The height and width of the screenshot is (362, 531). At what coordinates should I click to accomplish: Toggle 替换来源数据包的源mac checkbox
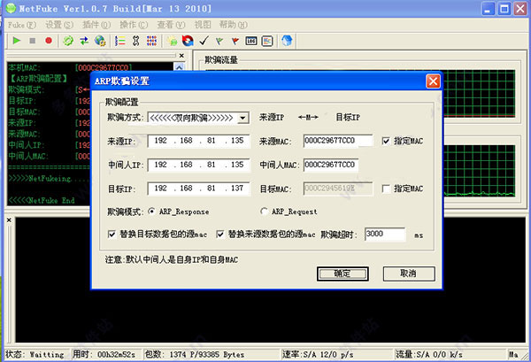(220, 235)
